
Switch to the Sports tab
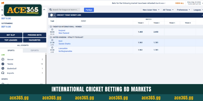[11, 50]
